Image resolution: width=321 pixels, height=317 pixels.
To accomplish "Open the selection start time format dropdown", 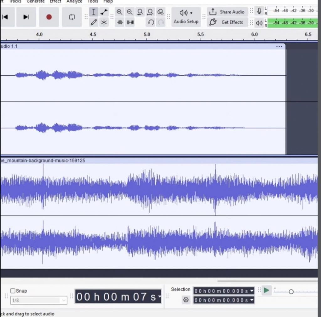I will (x=252, y=291).
